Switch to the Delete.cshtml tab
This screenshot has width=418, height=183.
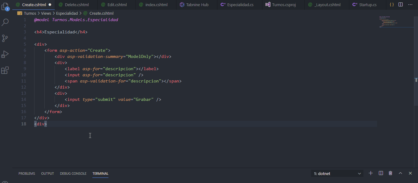point(76,5)
